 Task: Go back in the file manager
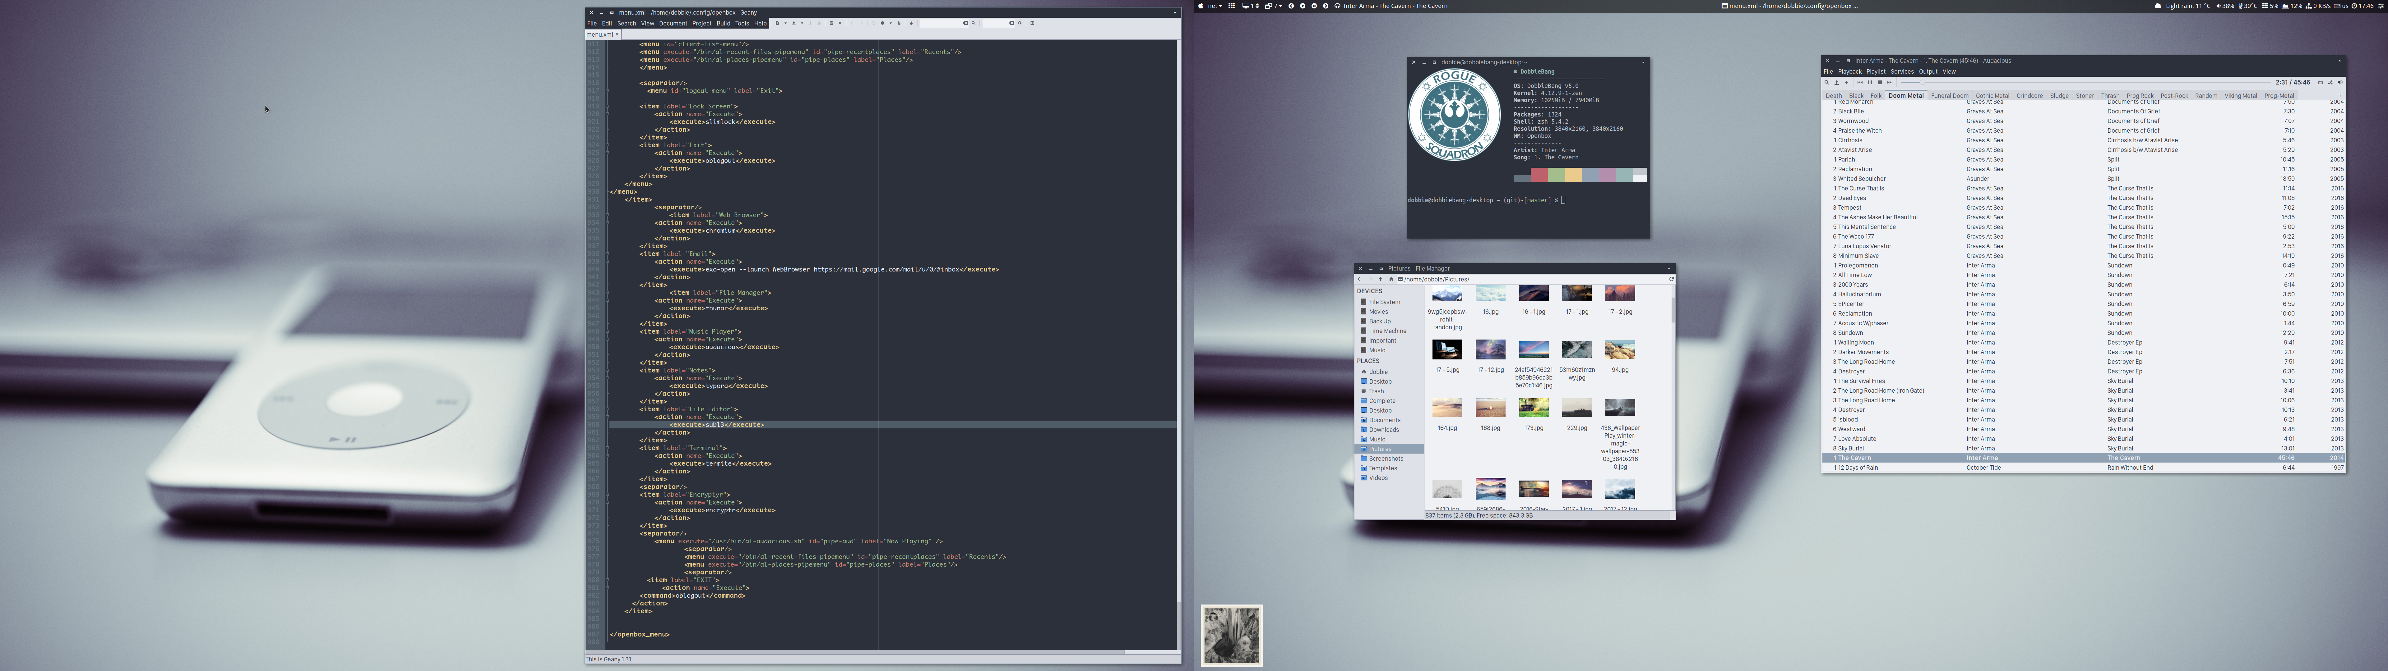click(x=1360, y=279)
